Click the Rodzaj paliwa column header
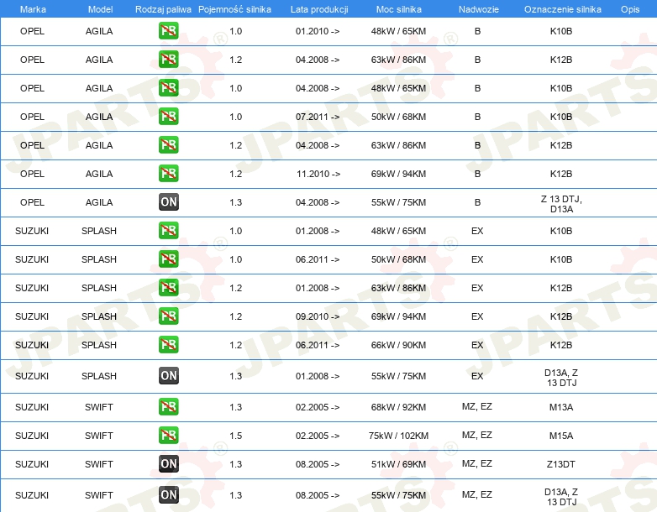This screenshot has width=657, height=512. (163, 9)
